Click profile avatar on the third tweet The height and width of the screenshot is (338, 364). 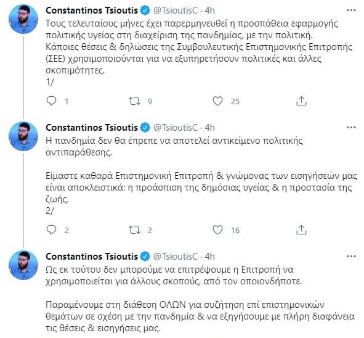click(23, 265)
